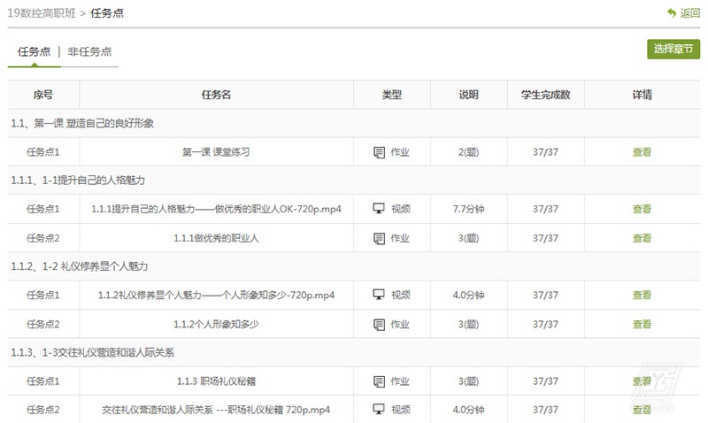View details for 第一课 课堂练习

tap(642, 152)
